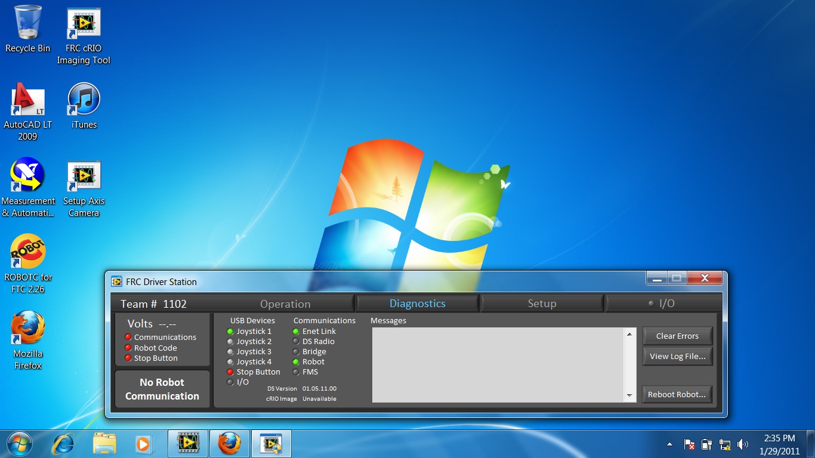Click the 'Communications' column heading
Image resolution: width=815 pixels, height=458 pixels.
[x=325, y=321]
